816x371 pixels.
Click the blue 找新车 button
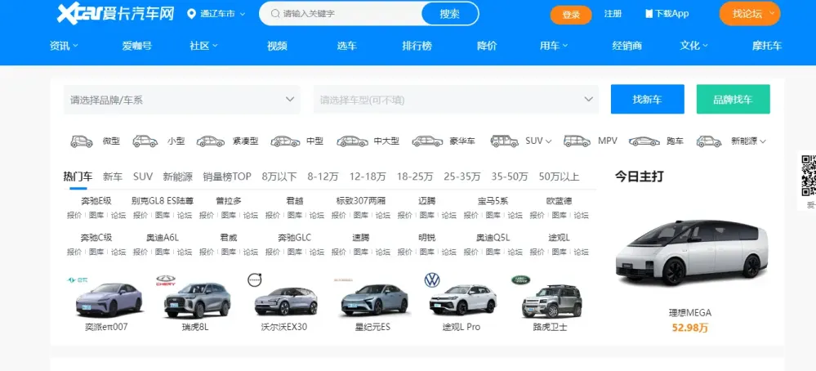pyautogui.click(x=648, y=99)
